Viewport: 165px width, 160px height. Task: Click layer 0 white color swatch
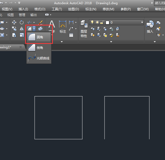pyautogui.click(x=107, y=22)
